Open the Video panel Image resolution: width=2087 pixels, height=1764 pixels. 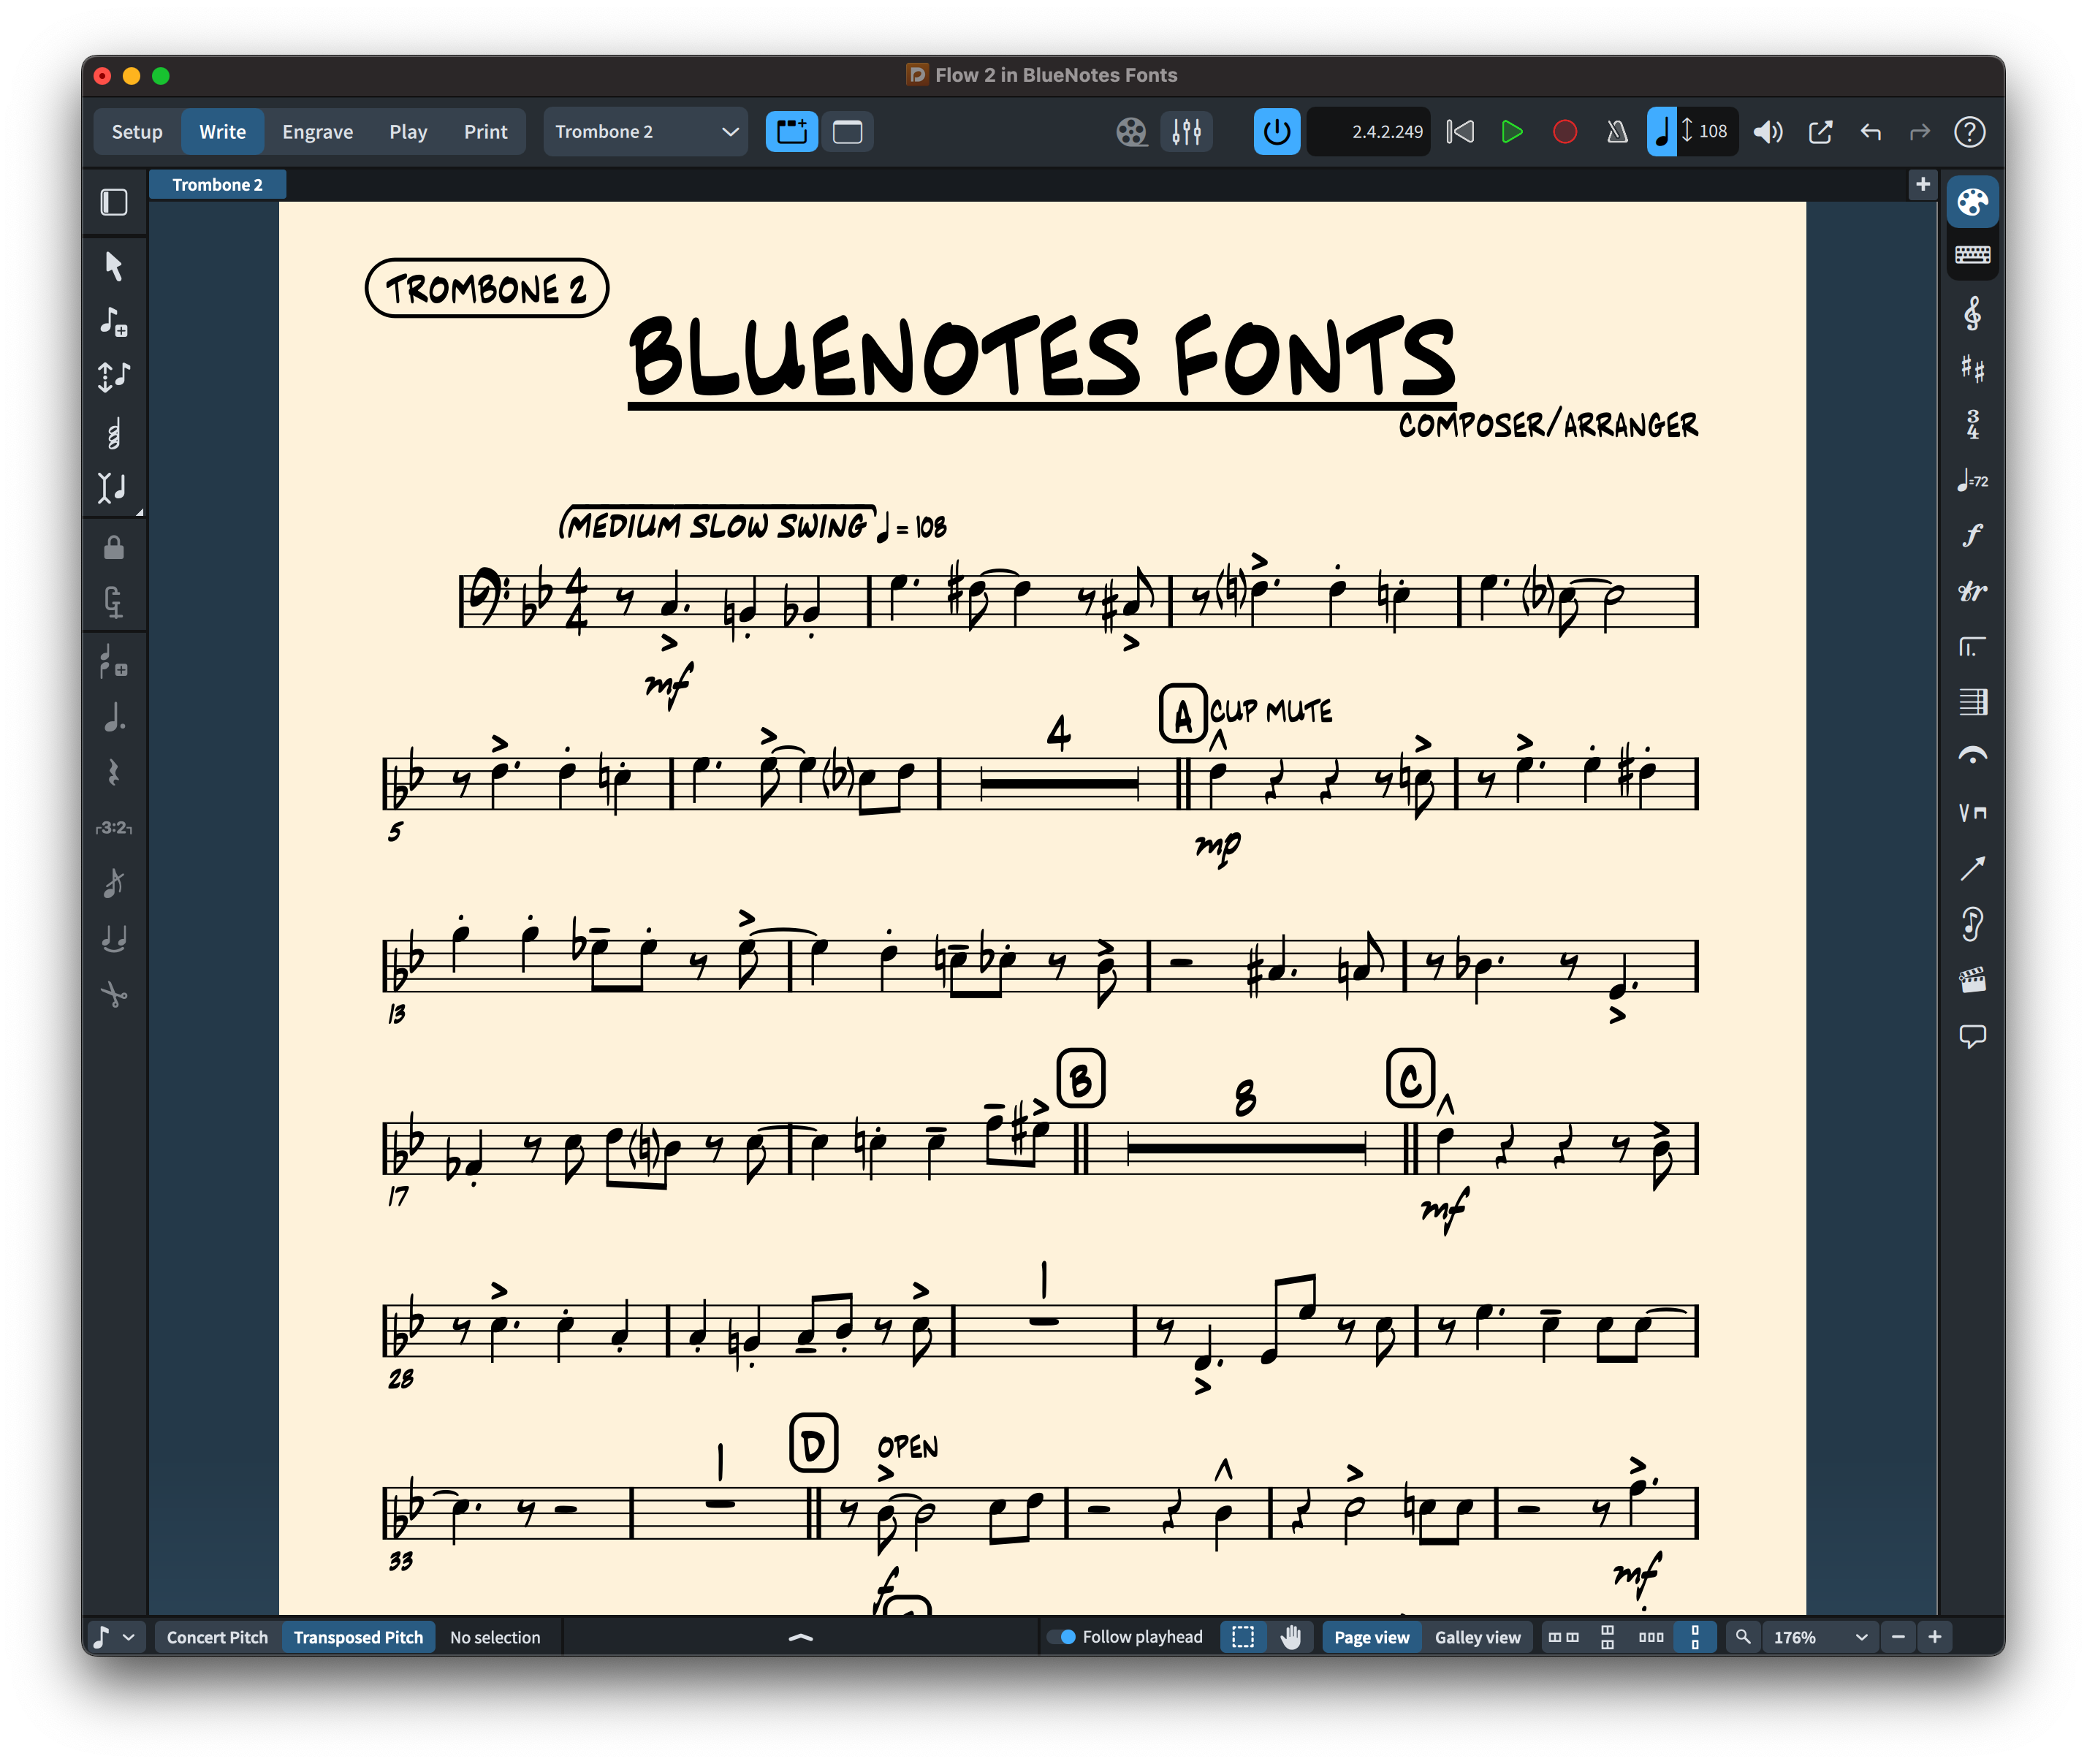coord(1971,979)
